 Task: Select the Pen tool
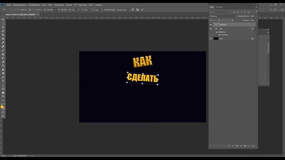(3, 77)
